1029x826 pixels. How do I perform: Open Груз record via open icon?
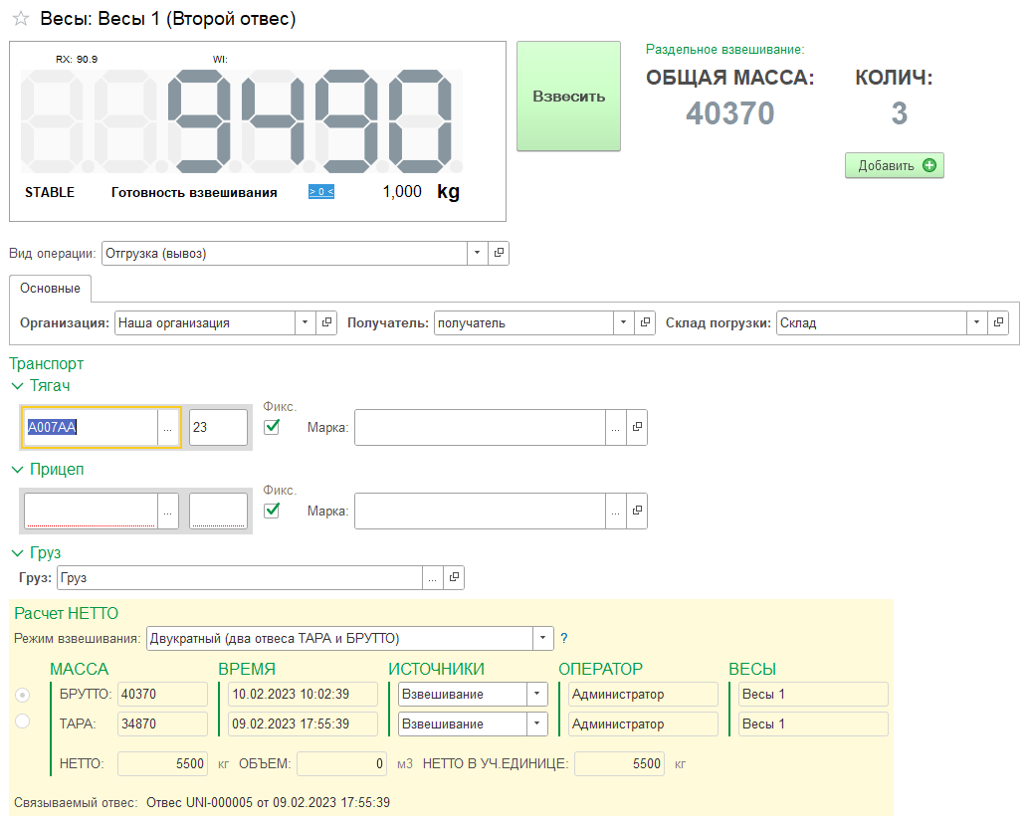point(453,577)
